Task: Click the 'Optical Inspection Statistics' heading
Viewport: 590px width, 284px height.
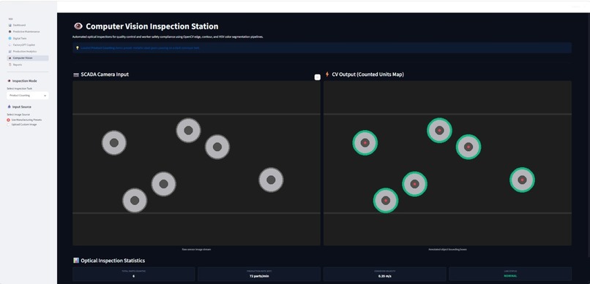Action: [x=113, y=261]
